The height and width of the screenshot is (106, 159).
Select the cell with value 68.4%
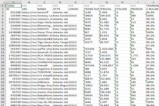pos(152,76)
